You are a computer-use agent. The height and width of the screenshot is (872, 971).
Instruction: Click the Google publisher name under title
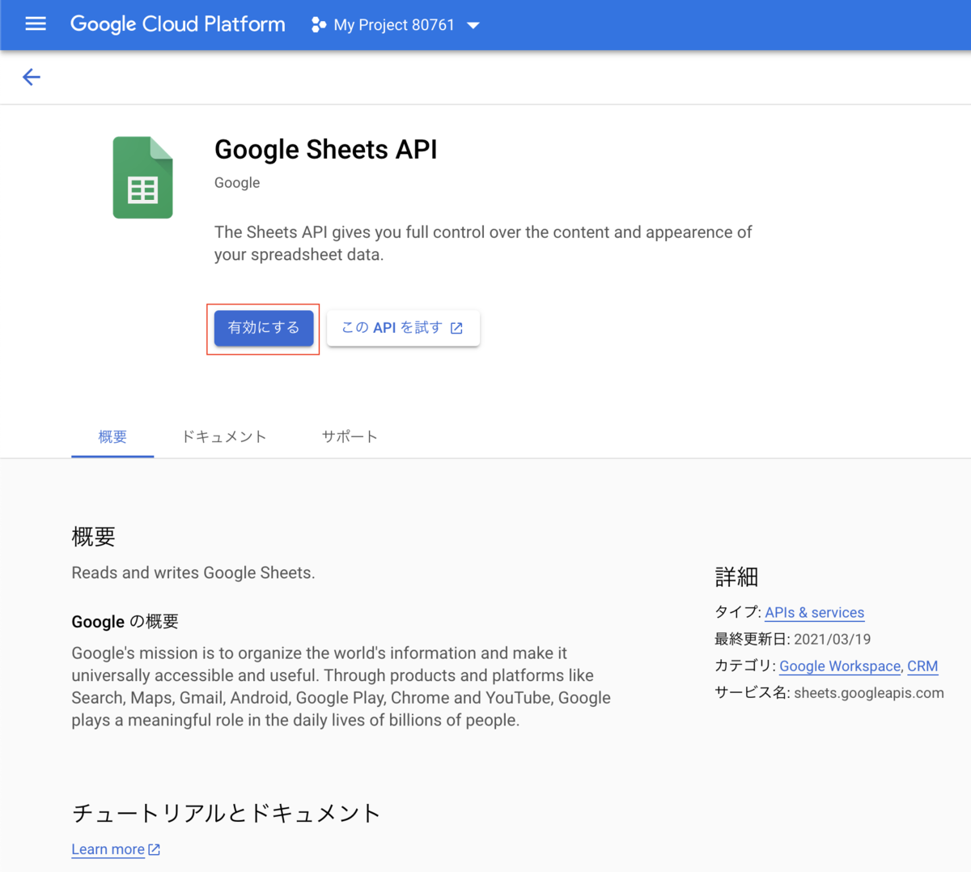pos(237,183)
